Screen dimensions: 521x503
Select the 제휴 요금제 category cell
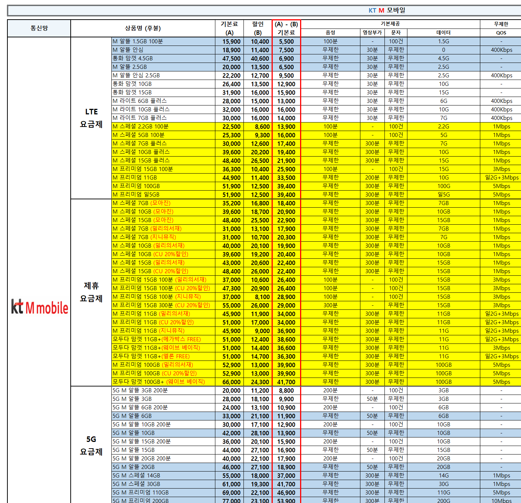tap(91, 292)
